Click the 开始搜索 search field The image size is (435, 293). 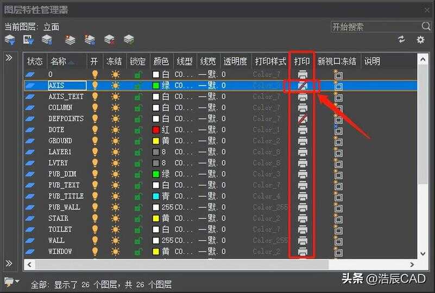375,27
